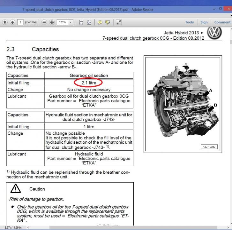Click the VW logo in page header

[x=214, y=33]
